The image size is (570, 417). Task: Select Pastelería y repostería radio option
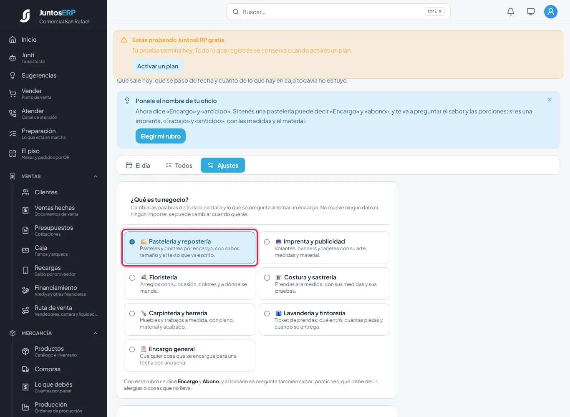[x=132, y=242]
